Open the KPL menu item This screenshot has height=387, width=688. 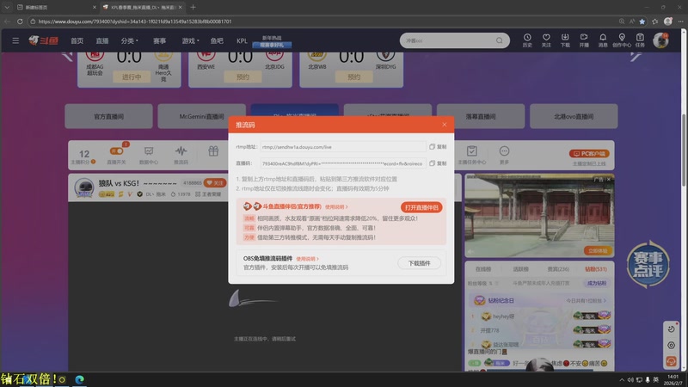(242, 40)
